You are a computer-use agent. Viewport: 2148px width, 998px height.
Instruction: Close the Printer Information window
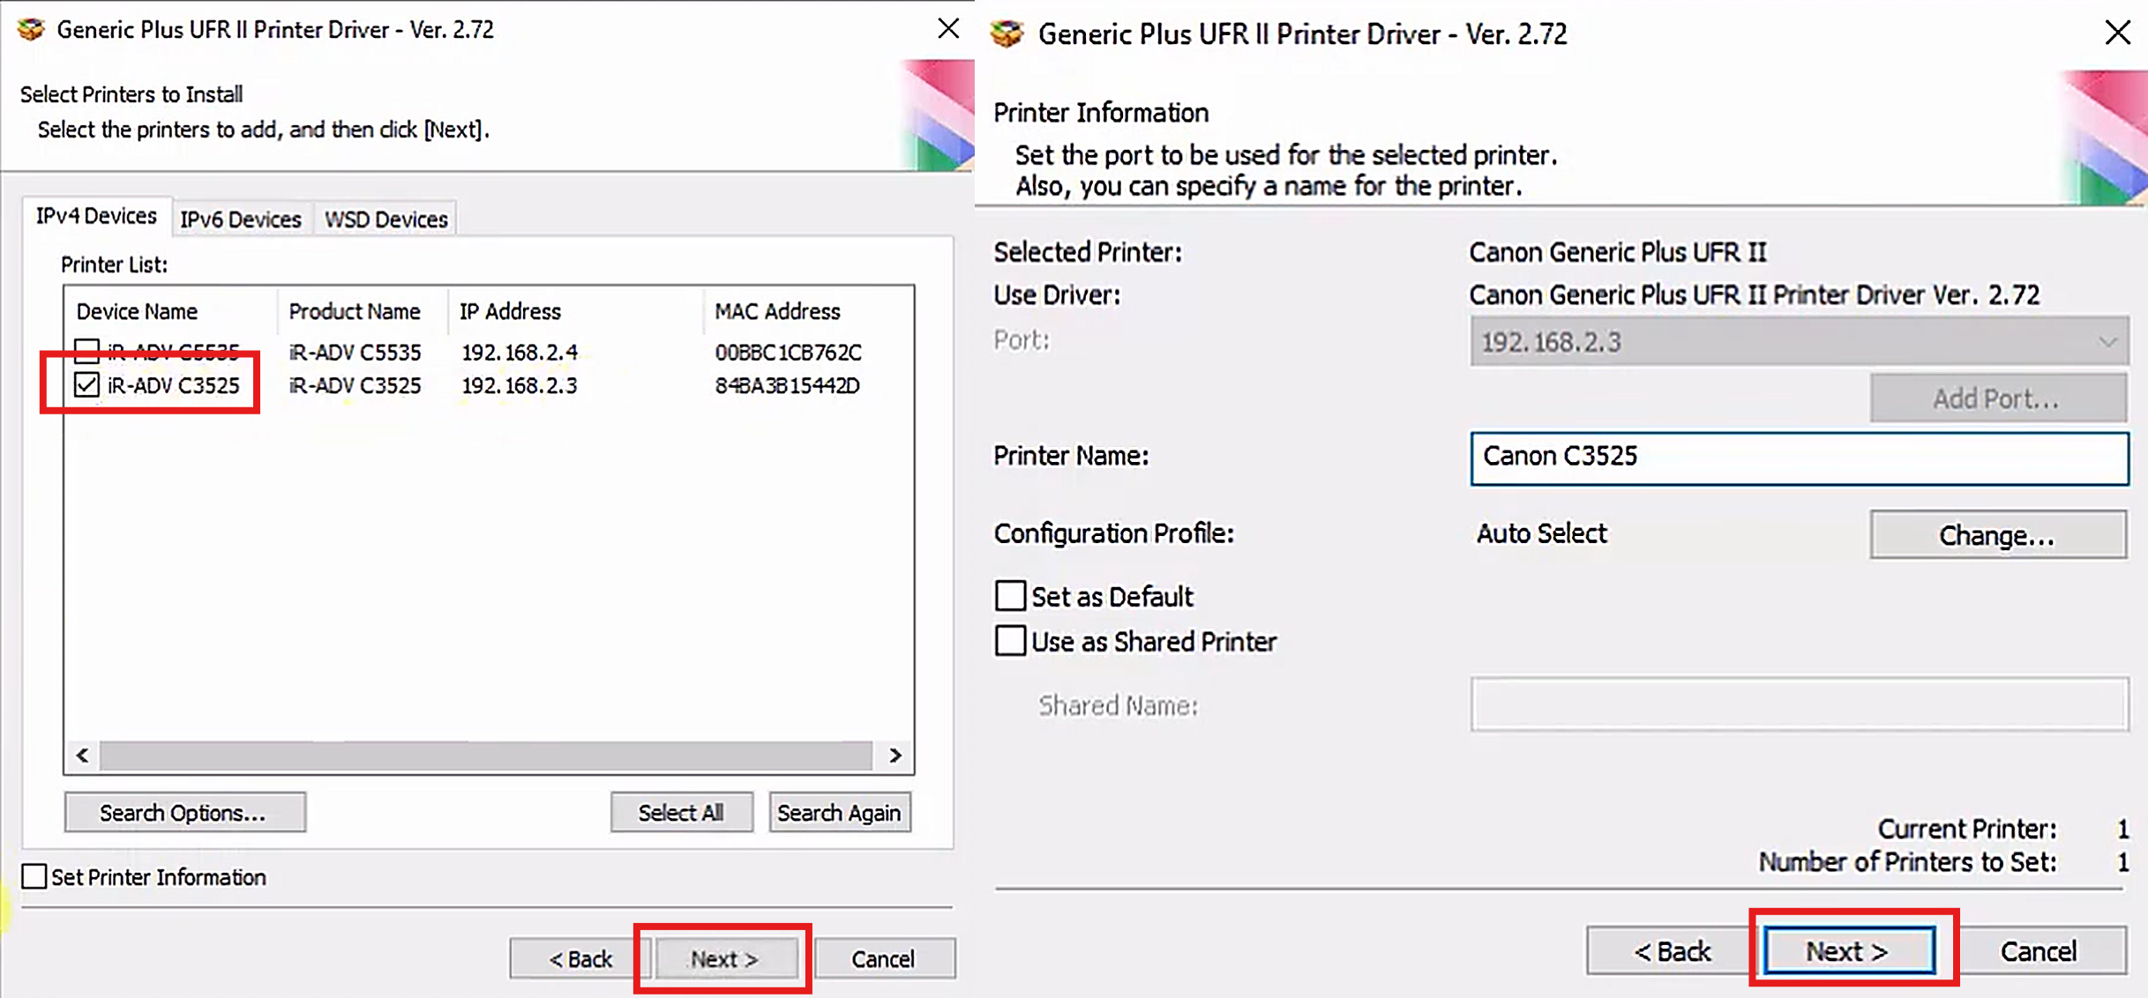[x=2117, y=33]
